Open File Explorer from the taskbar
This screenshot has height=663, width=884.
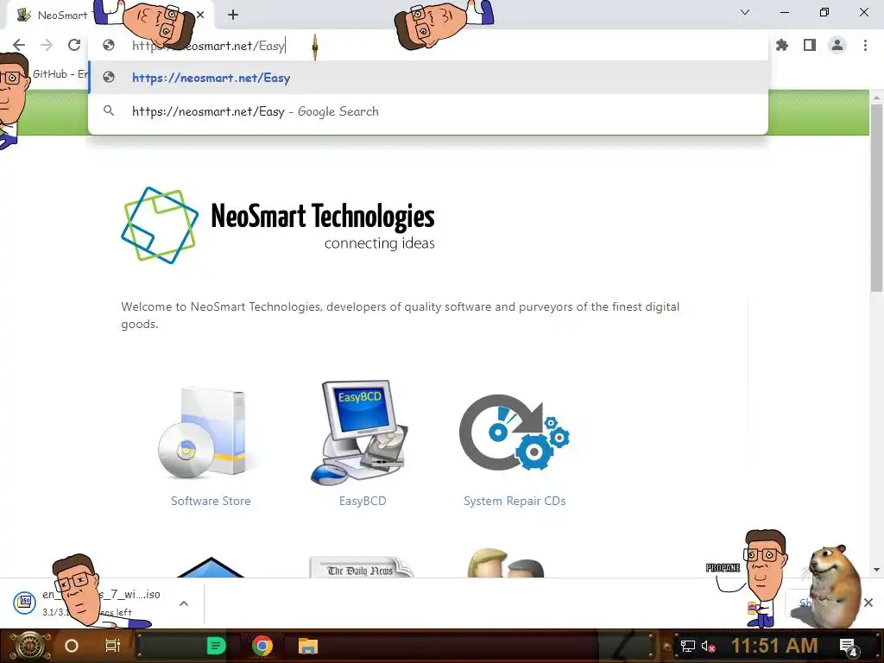[x=308, y=646]
